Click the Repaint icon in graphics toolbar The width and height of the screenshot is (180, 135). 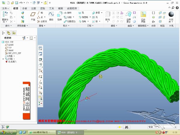pyautogui.click(x=40, y=54)
